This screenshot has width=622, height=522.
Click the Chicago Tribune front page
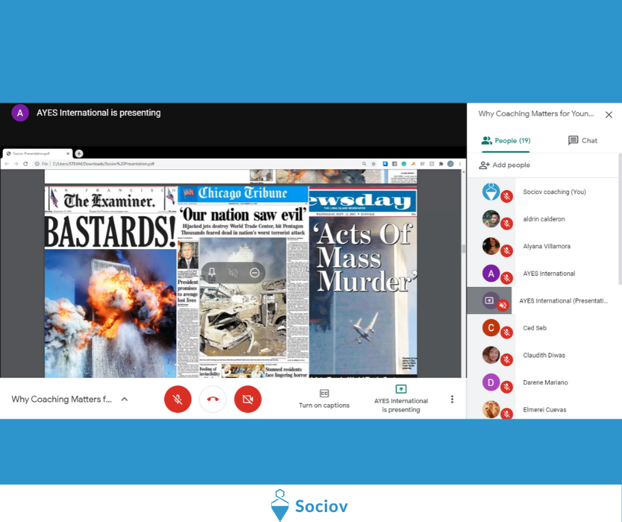pos(243,282)
